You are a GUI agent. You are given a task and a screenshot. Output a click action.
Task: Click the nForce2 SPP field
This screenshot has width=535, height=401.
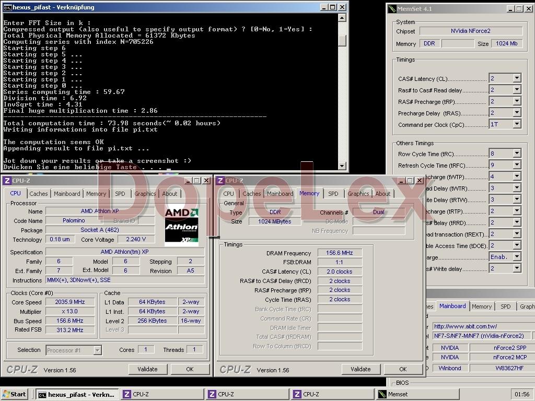(x=502, y=348)
